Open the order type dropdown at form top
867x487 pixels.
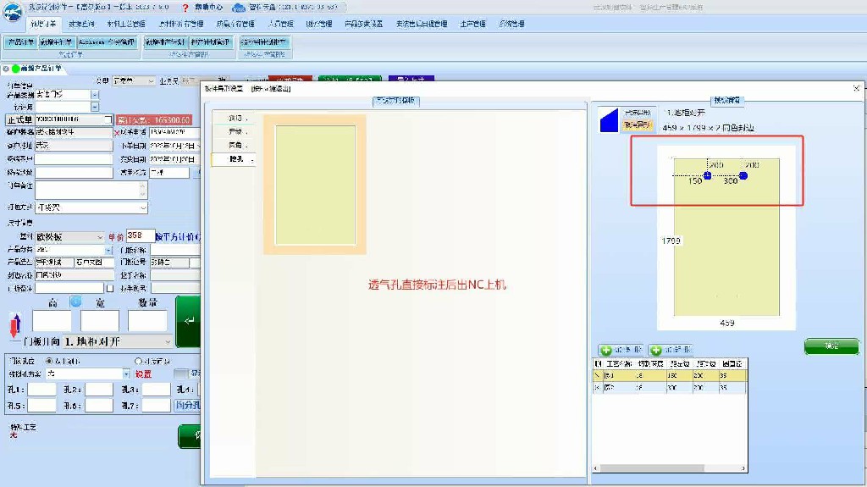(151, 80)
